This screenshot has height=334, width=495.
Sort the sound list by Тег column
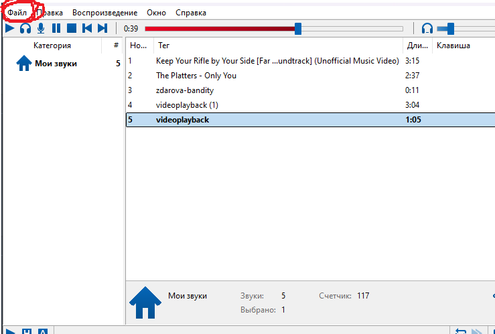coord(278,46)
